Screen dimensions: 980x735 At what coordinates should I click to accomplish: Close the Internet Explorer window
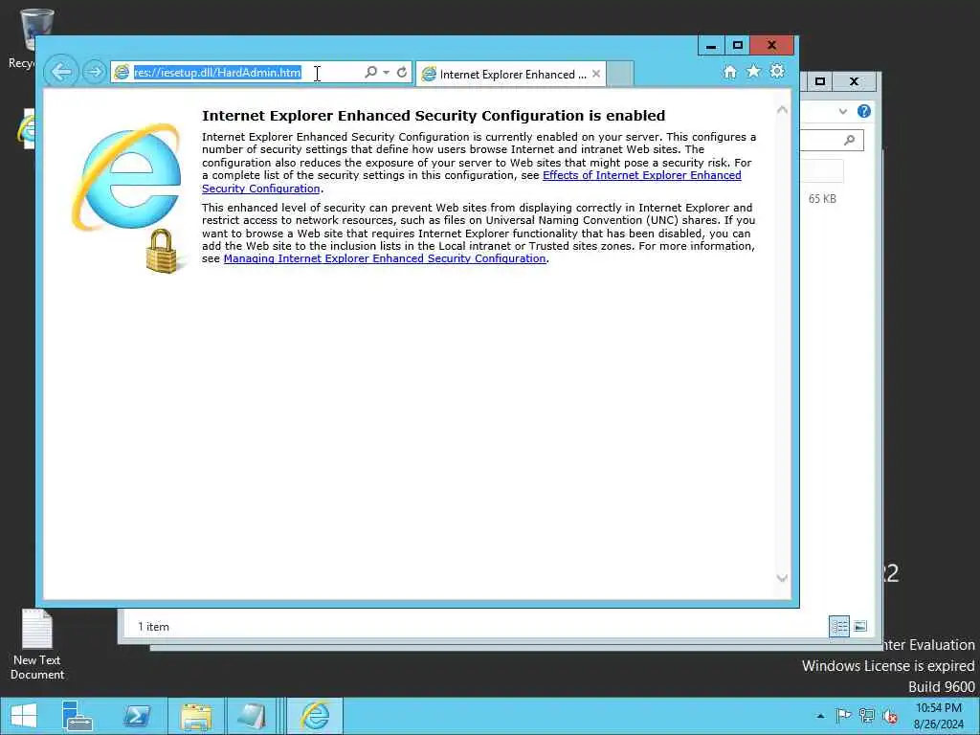pyautogui.click(x=772, y=46)
